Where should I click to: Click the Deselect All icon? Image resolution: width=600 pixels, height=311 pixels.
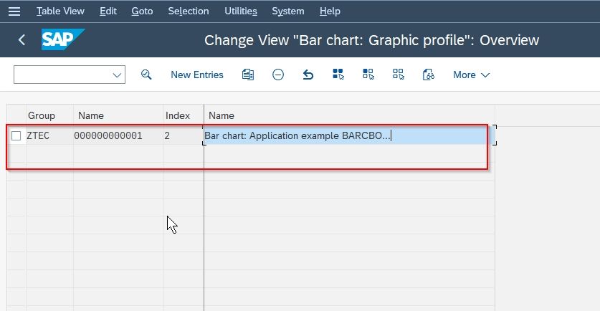click(x=399, y=75)
